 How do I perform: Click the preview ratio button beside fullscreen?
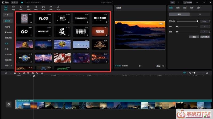pyautogui.click(x=158, y=66)
